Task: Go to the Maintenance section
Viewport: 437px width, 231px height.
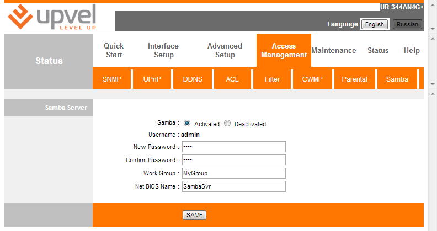Action: click(334, 50)
